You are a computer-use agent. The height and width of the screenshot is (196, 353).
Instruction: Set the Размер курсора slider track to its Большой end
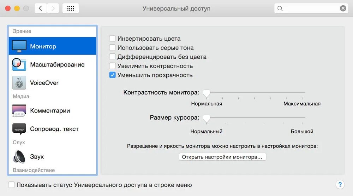[302, 117]
